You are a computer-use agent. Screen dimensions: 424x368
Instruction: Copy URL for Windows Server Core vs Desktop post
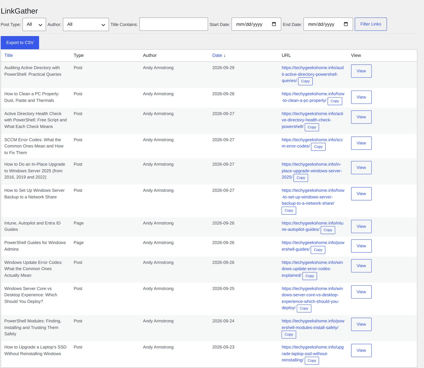[x=304, y=308]
